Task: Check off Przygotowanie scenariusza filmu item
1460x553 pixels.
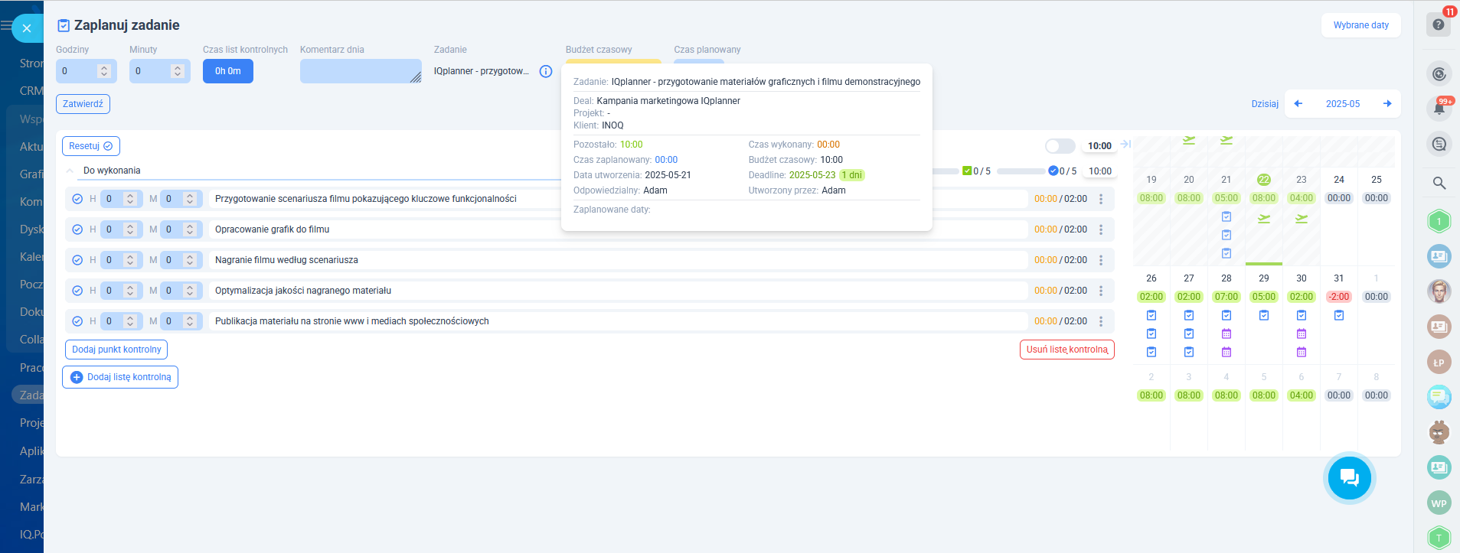Action: pyautogui.click(x=77, y=199)
